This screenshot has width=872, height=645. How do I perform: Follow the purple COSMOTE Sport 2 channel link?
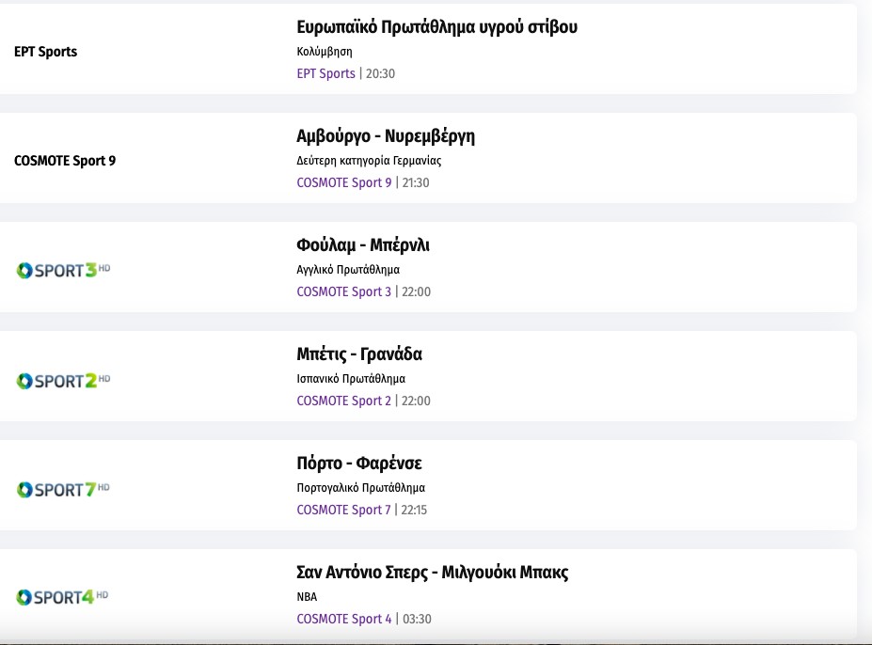tap(343, 401)
